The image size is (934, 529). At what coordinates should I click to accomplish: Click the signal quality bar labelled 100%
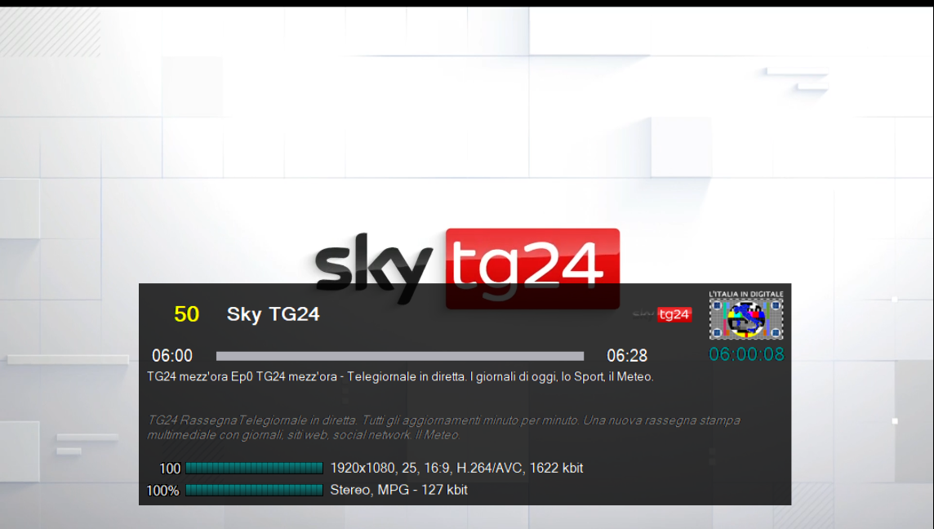(255, 490)
